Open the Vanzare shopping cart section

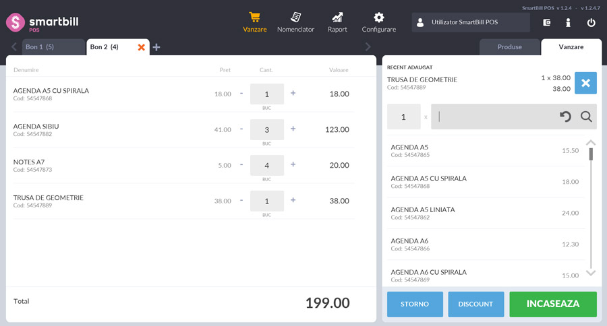point(254,22)
